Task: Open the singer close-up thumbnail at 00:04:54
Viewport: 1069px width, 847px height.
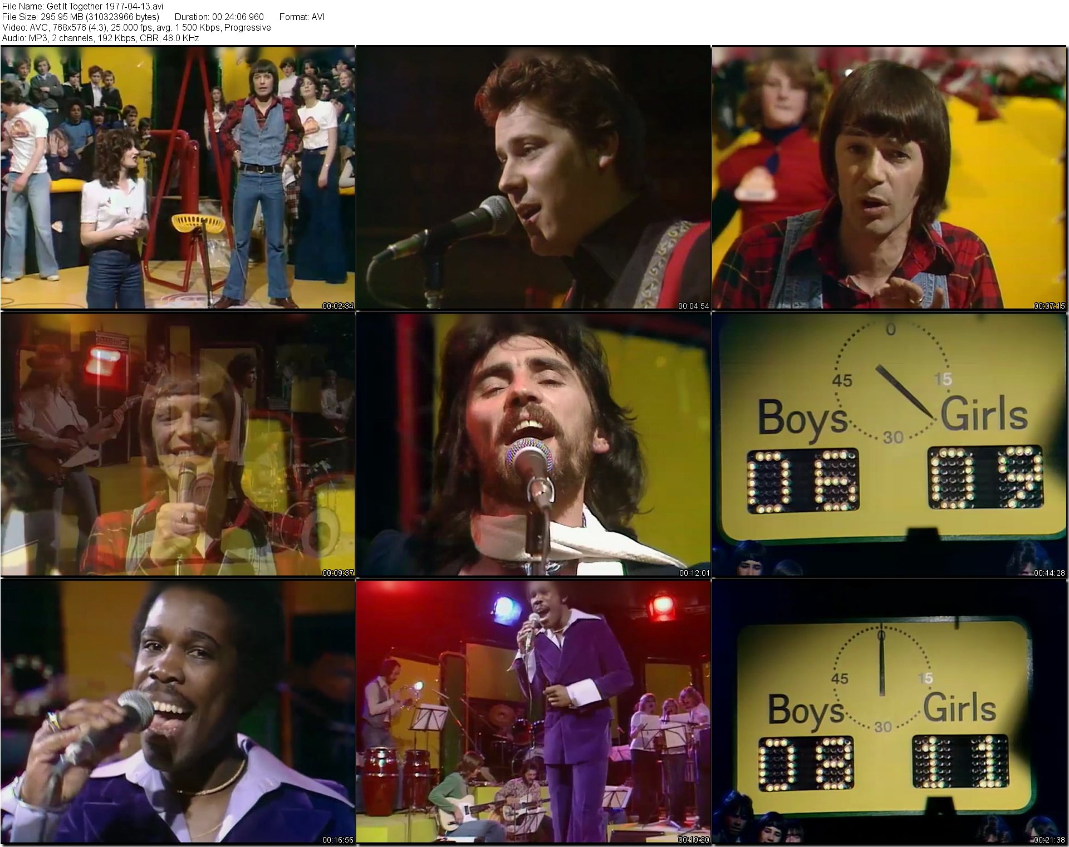Action: pos(533,177)
